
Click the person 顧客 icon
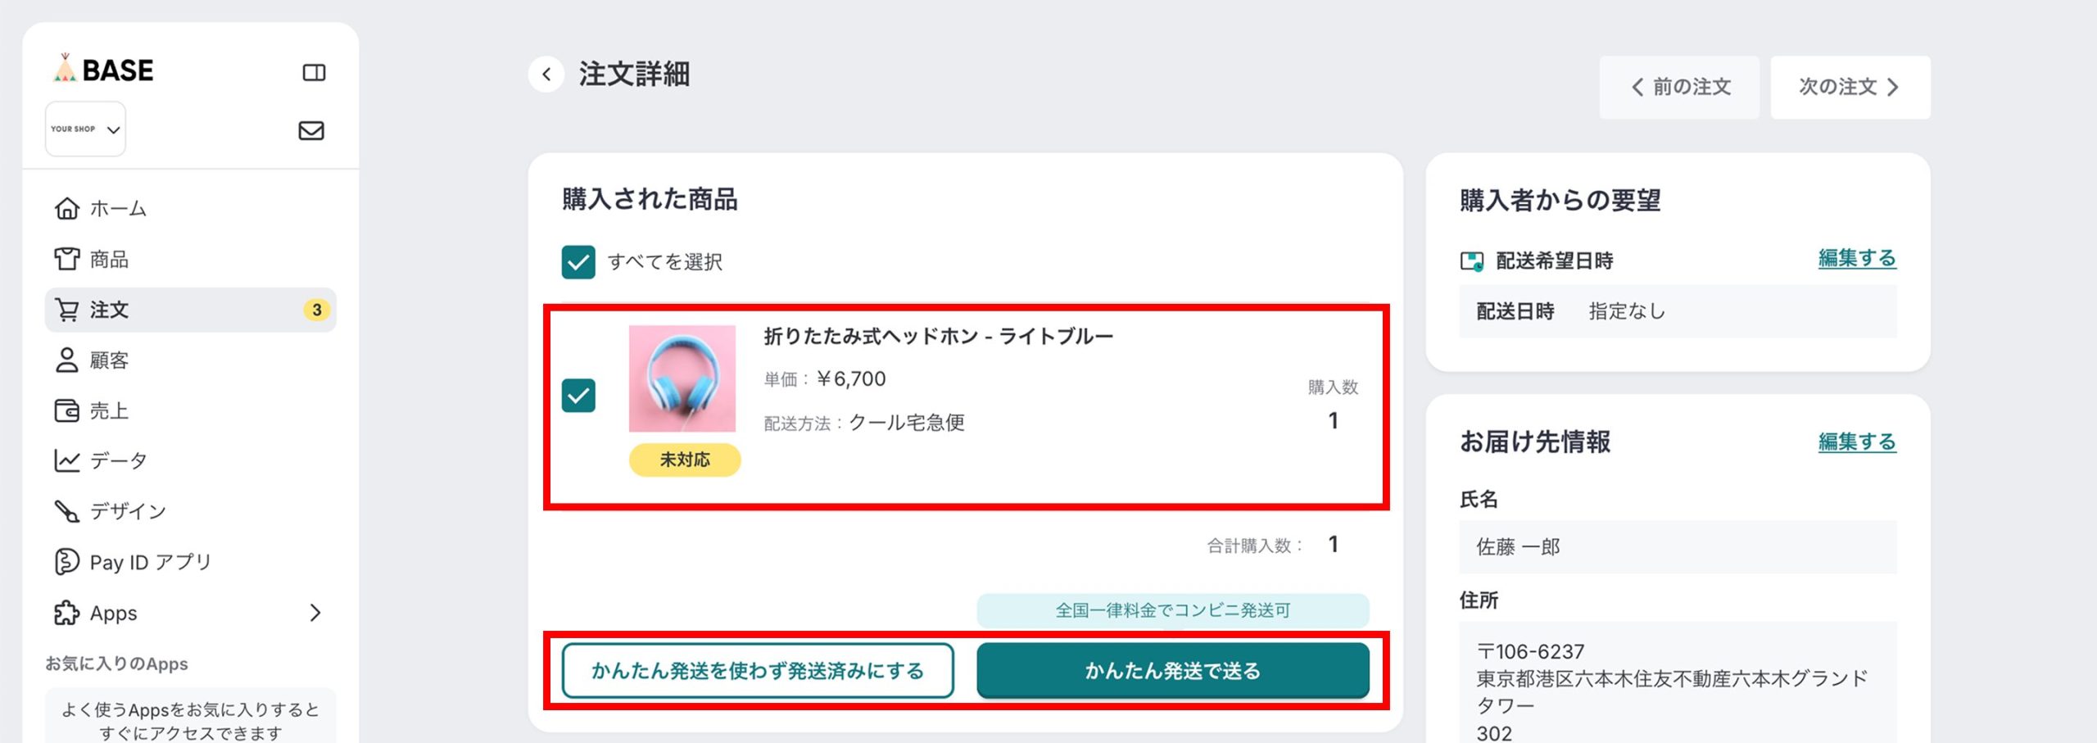(x=67, y=360)
